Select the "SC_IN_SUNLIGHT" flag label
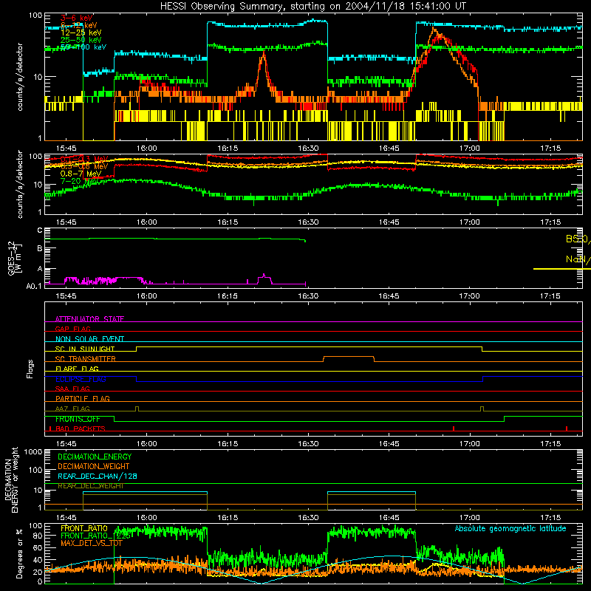 point(85,349)
